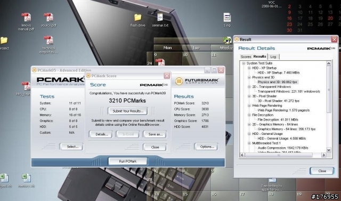Select Physics and 3D: 99.862 fps row
The image size is (341, 201).
coord(277,82)
